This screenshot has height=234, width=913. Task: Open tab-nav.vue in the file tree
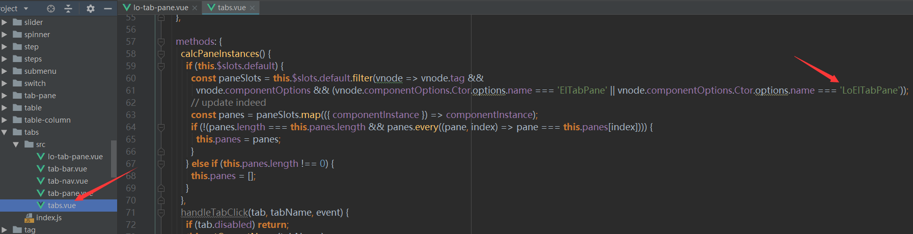(x=67, y=181)
